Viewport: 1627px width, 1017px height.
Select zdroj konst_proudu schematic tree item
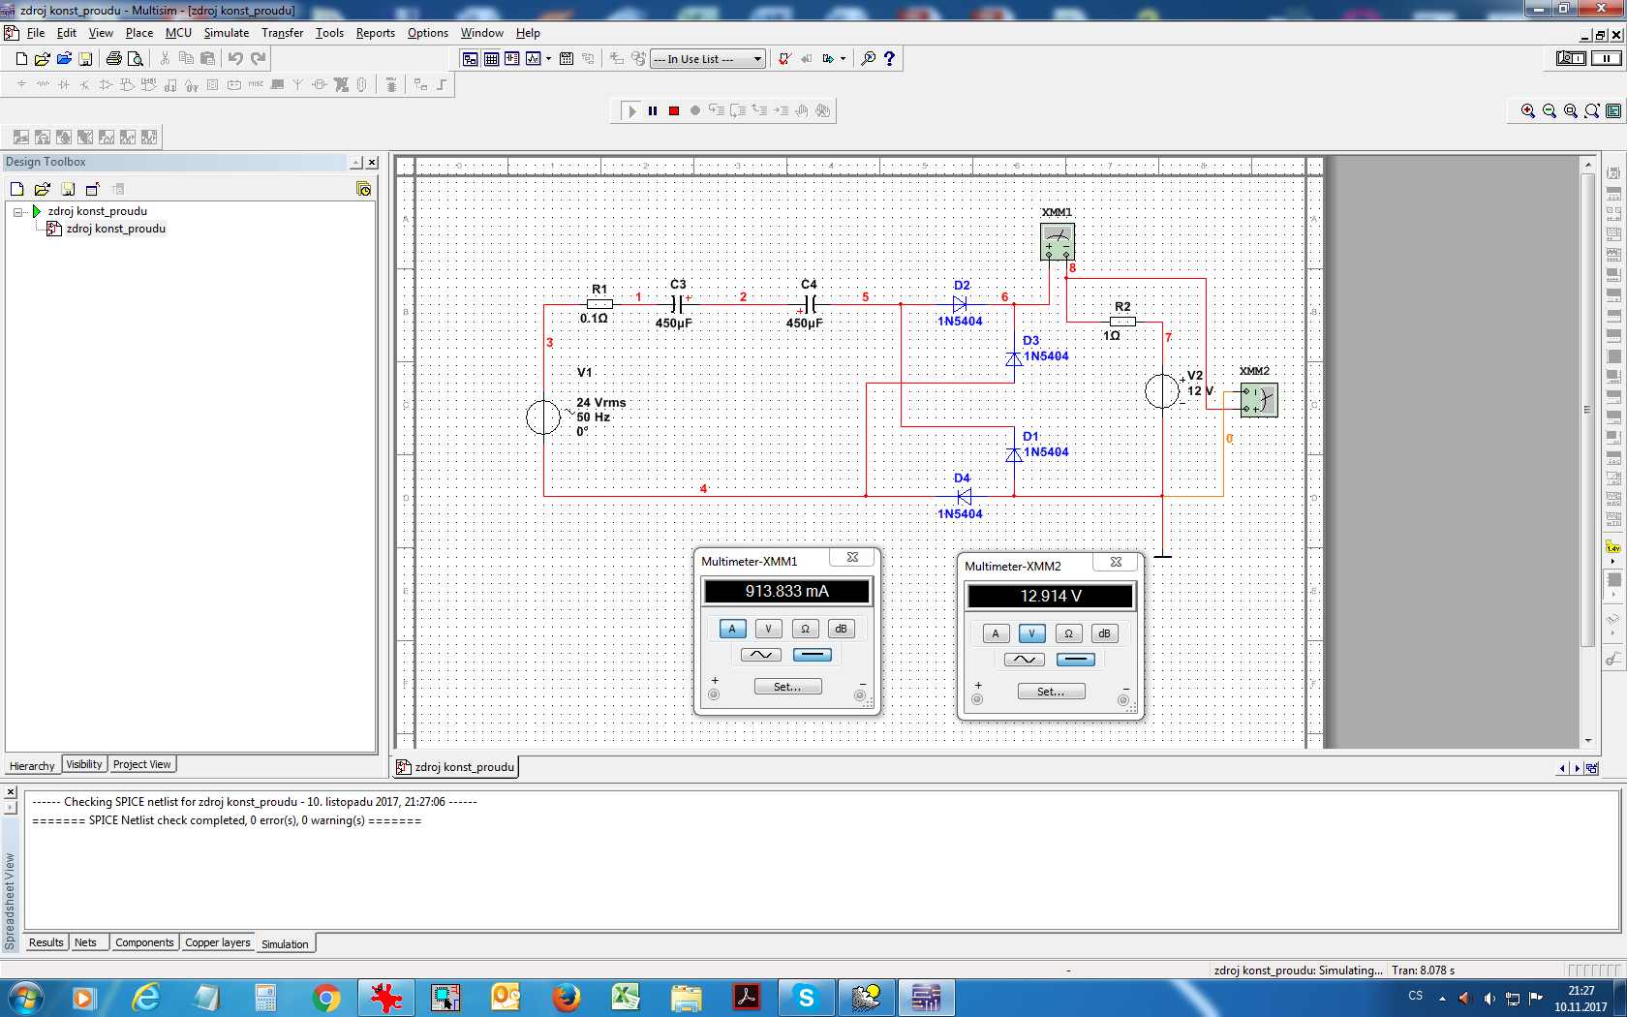(116, 229)
